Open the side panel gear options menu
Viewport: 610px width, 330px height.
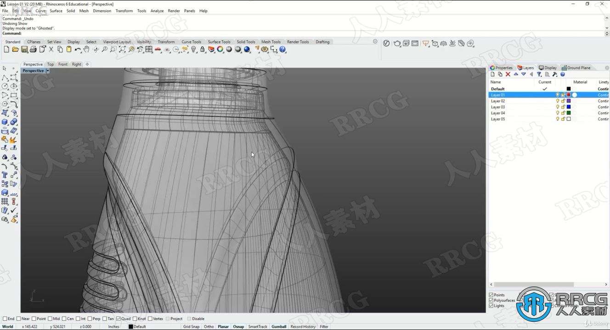click(607, 68)
